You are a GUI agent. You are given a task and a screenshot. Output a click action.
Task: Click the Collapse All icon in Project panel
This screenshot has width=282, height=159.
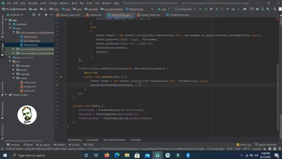pyautogui.click(x=39, y=15)
